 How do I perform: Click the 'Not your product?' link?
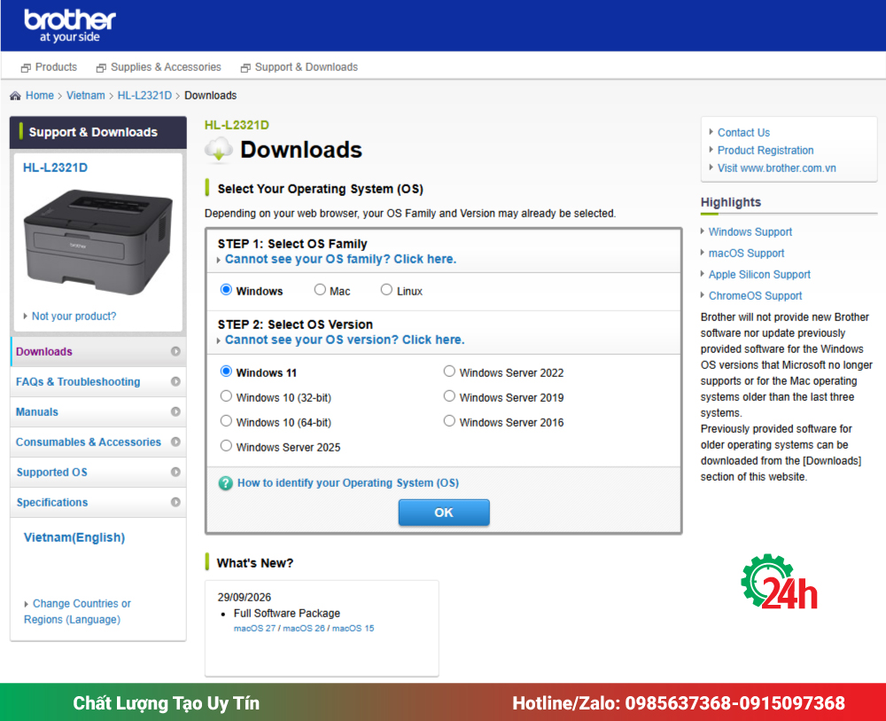tap(74, 316)
